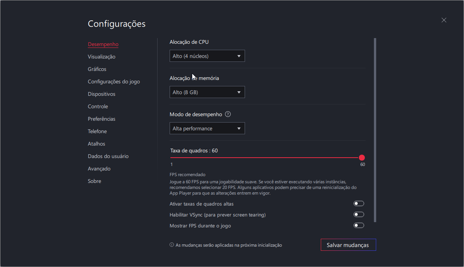Switch to the Visualização settings tab

coord(101,57)
